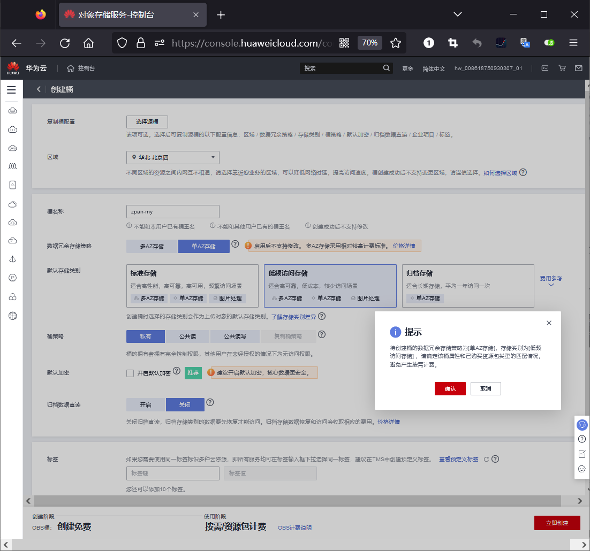Screen dimensions: 590x551
Task: Click the help icon for 桶策略
Action: pos(322,334)
